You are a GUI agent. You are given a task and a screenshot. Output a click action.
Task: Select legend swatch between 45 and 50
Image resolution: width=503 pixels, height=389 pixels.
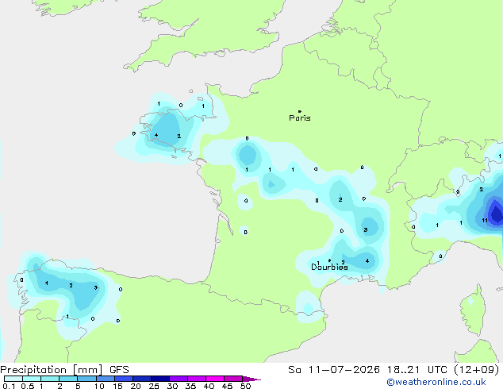(233, 379)
